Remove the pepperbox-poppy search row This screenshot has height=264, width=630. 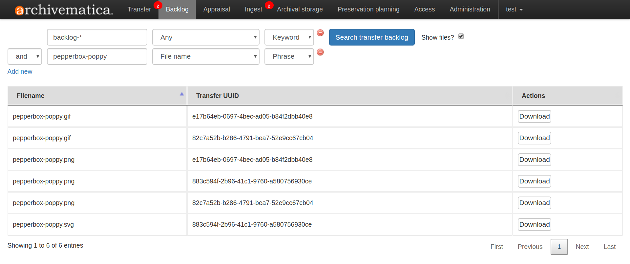320,52
